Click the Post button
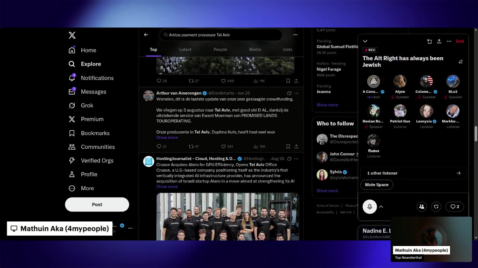This screenshot has height=268, width=478. pos(97,204)
